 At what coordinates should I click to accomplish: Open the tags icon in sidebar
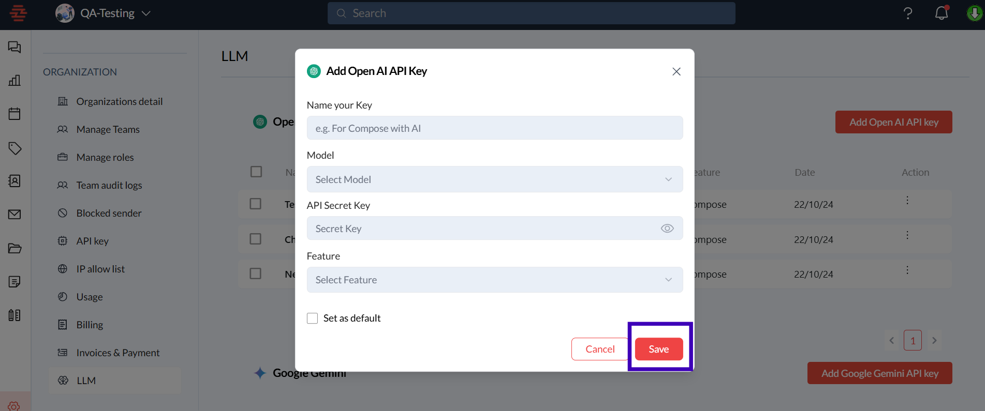14,148
